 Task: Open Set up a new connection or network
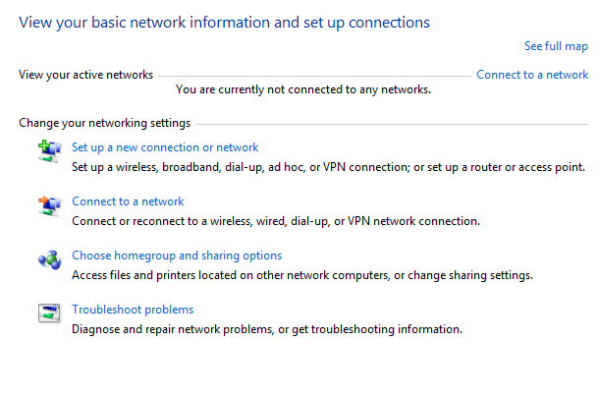[165, 147]
